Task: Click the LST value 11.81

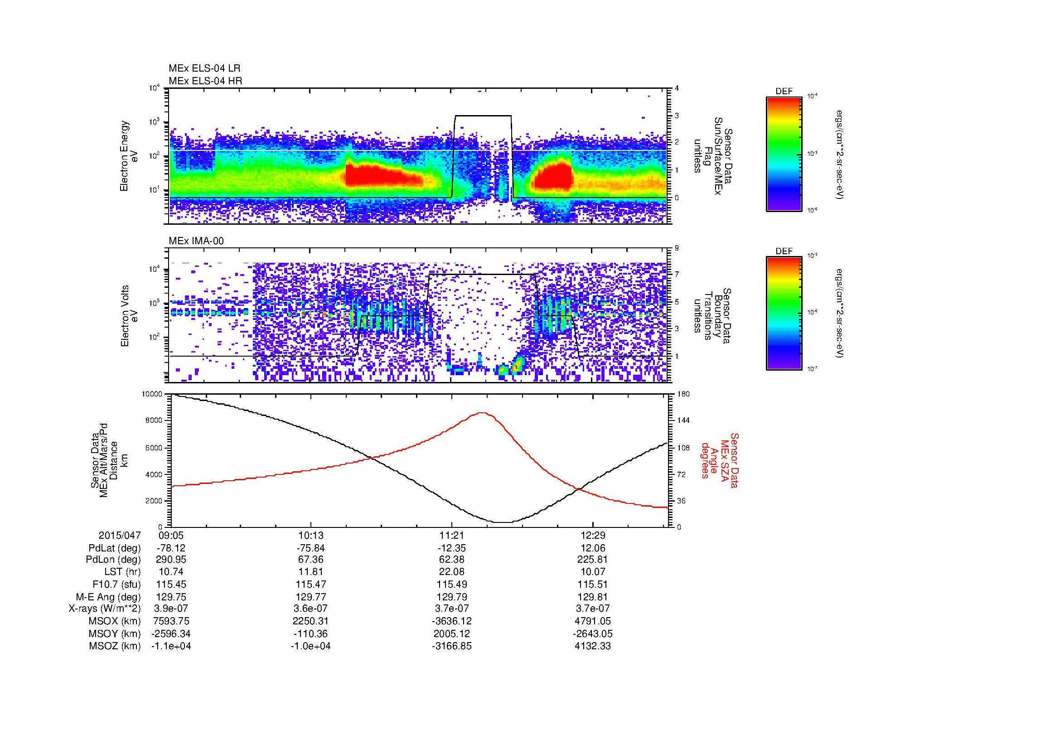Action: coord(311,572)
